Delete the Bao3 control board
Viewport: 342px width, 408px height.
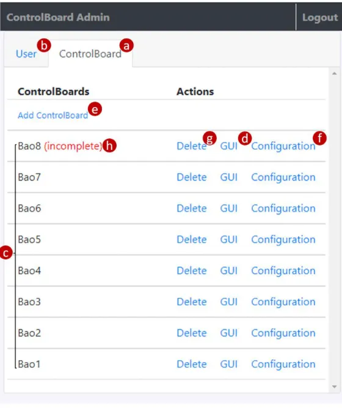coord(192,302)
